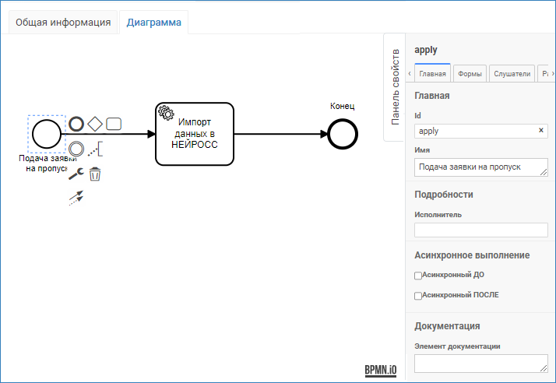
Task: Append gateway diamond from context pad
Action: click(x=95, y=124)
